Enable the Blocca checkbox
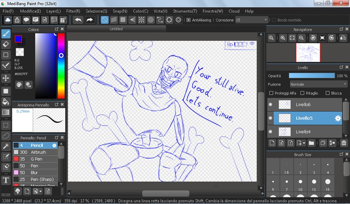This screenshot has width=350, height=204. (327, 93)
